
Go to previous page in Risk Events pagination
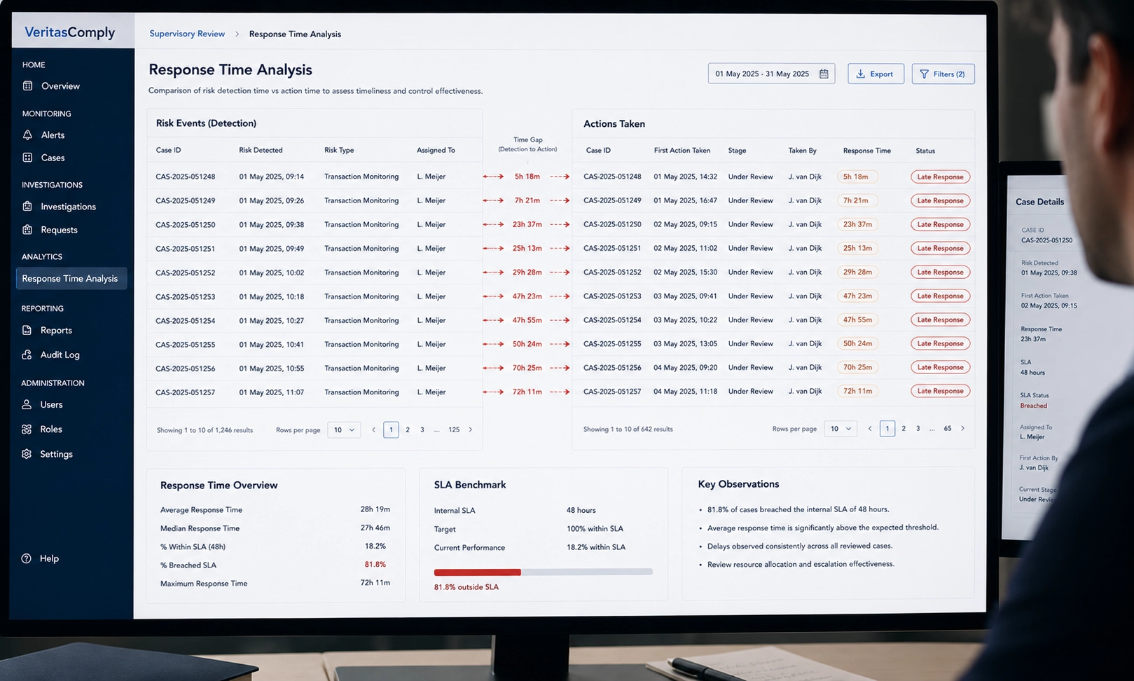click(373, 429)
